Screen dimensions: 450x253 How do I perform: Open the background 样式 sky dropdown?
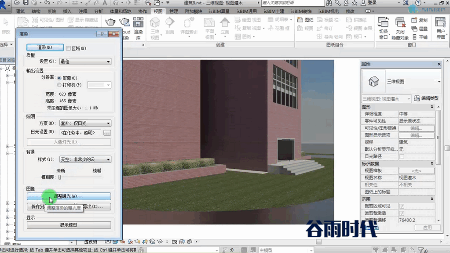85,159
